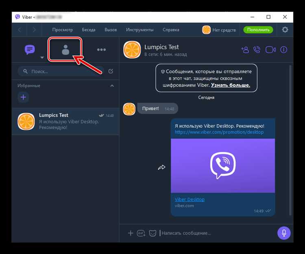Navigate forward with right arrow
The height and width of the screenshot is (254, 305).
pos(34,30)
